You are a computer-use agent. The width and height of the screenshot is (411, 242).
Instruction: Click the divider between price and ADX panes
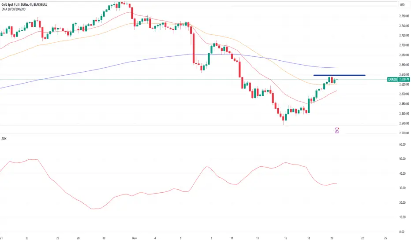click(x=199, y=134)
